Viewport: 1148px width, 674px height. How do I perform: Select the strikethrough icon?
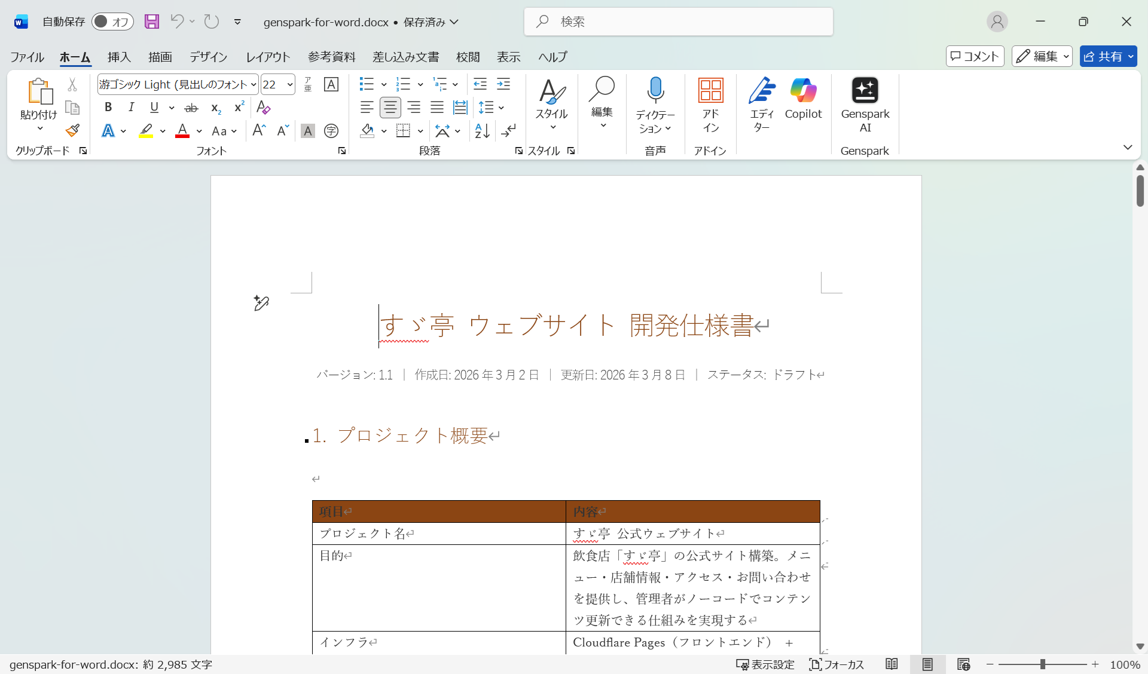coord(191,108)
